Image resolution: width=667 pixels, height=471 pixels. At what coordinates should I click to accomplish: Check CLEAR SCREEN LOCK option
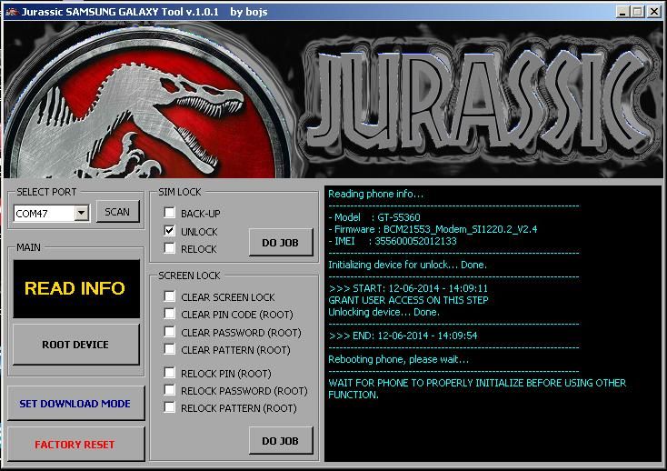coord(169,296)
